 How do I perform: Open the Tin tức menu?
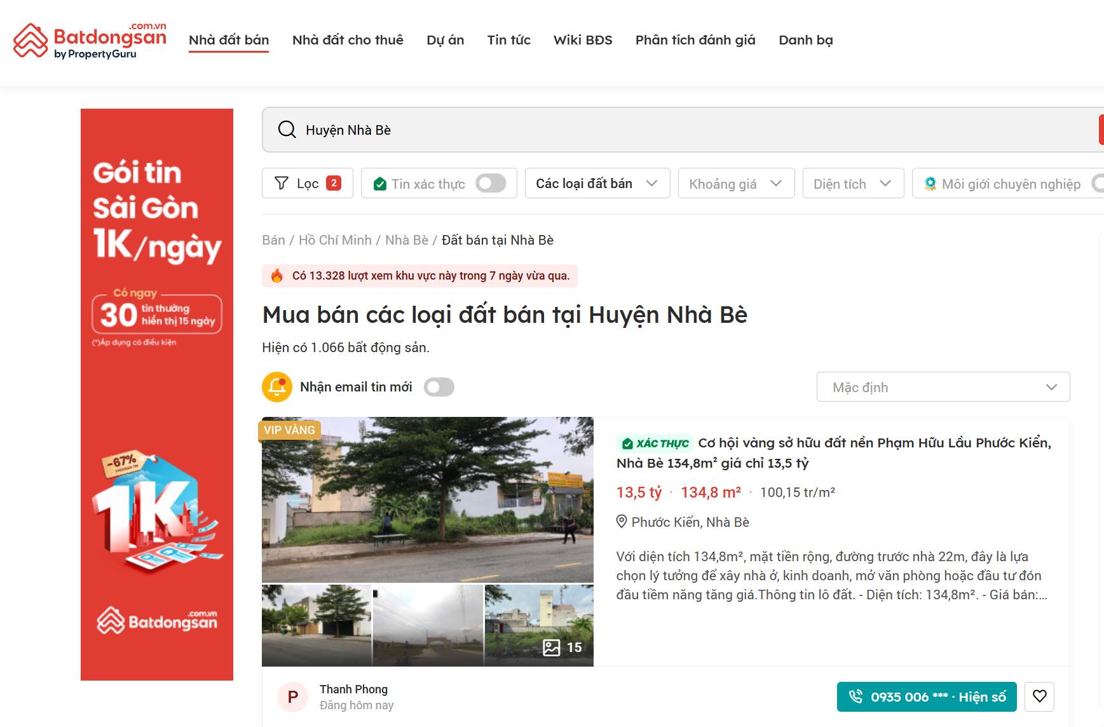tap(509, 40)
